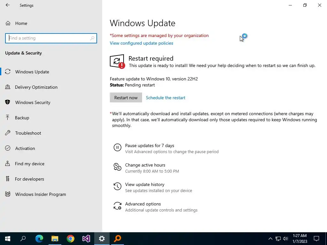327x245 pixels.
Task: Open Windows Security shield icon
Action: 8,102
